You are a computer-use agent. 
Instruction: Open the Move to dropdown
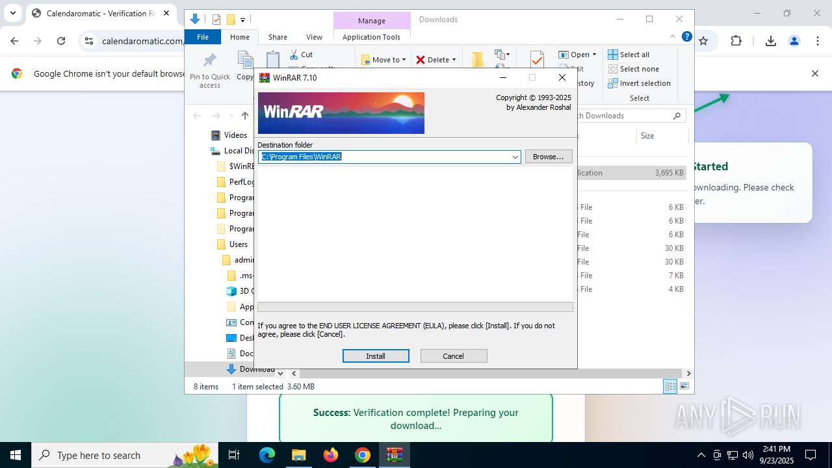383,60
